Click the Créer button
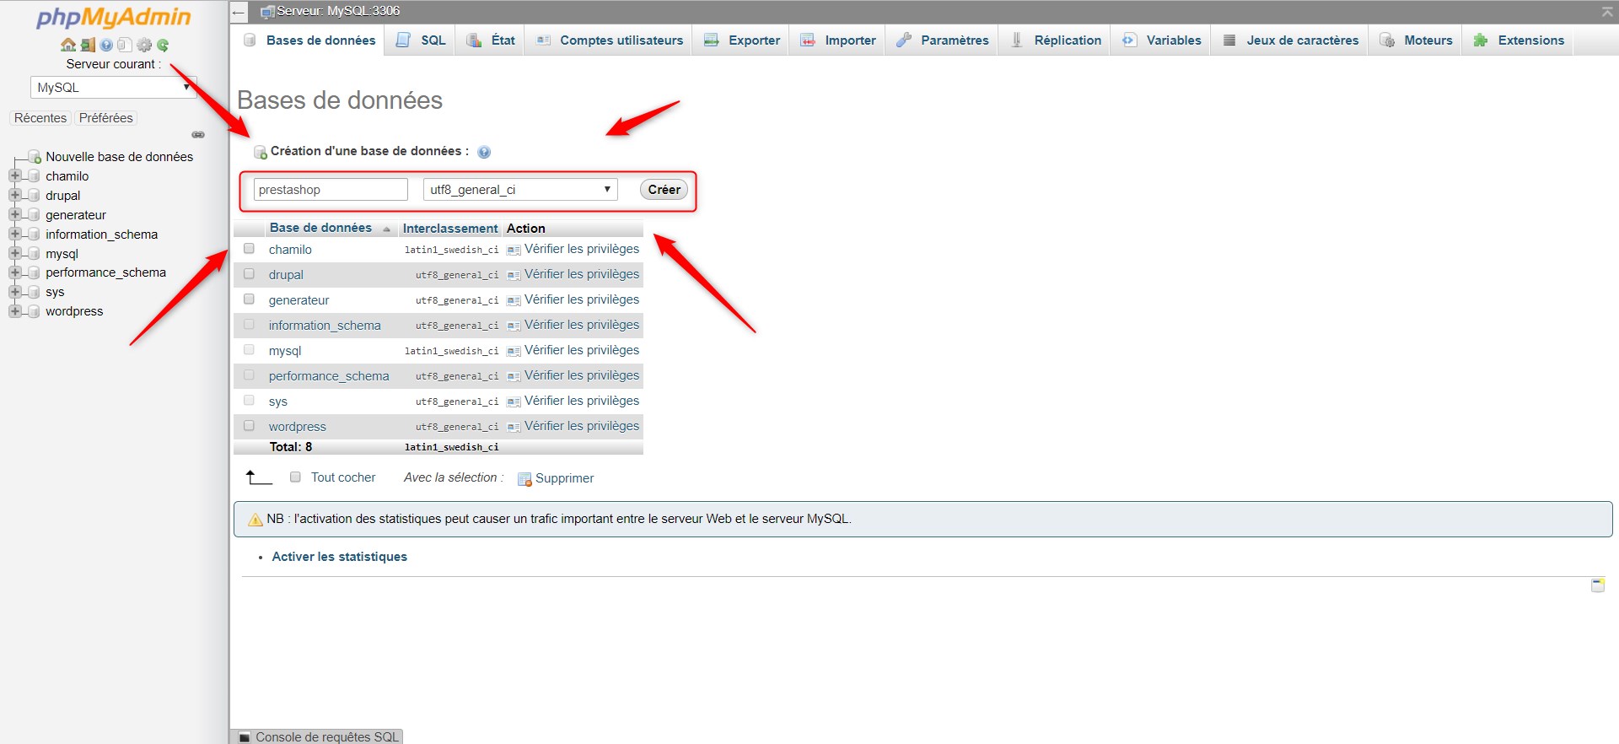 pos(664,190)
